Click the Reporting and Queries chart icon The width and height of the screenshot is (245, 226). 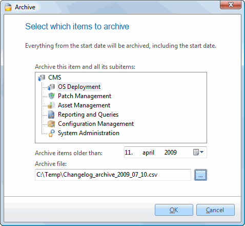click(x=51, y=115)
